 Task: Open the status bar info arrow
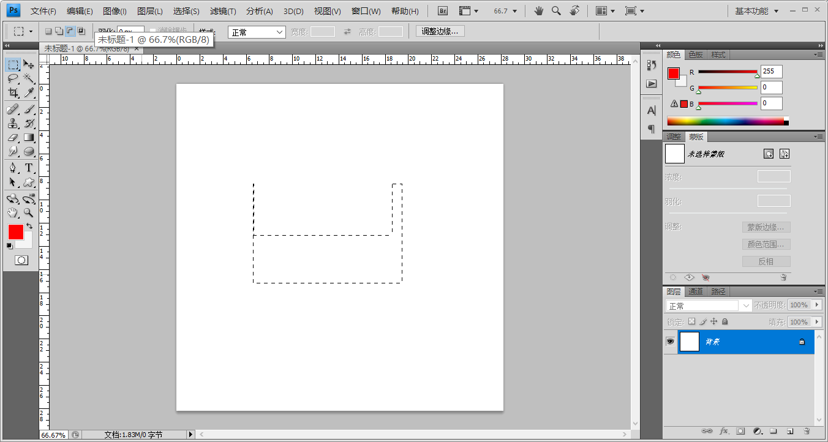(x=190, y=434)
